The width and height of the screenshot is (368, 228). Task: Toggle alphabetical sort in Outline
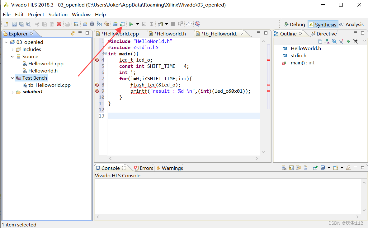pos(327,41)
